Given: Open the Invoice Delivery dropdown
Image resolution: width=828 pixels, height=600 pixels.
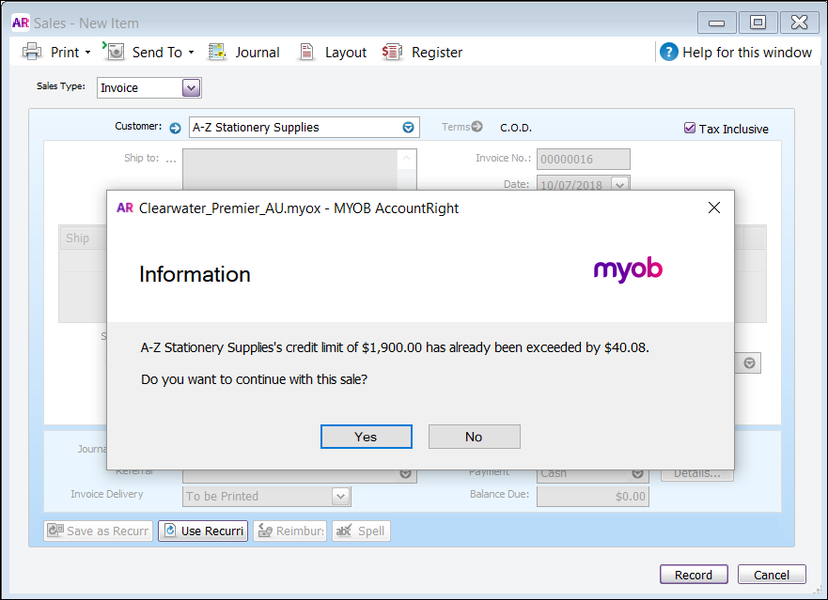Looking at the screenshot, I should click(x=340, y=496).
